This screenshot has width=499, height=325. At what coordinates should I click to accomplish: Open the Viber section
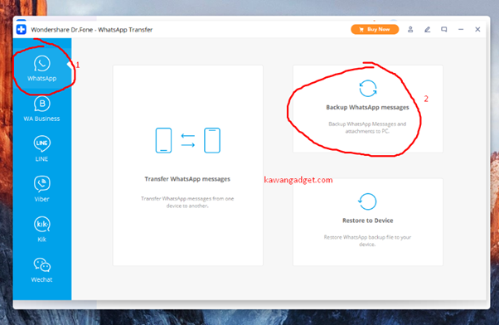pyautogui.click(x=41, y=189)
